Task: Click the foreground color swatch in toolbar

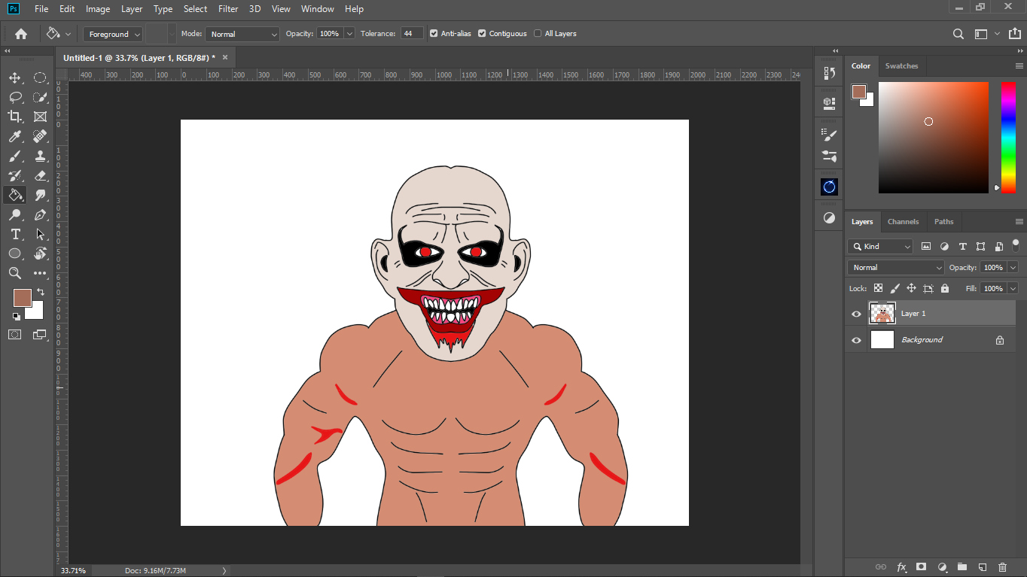Action: coord(22,297)
